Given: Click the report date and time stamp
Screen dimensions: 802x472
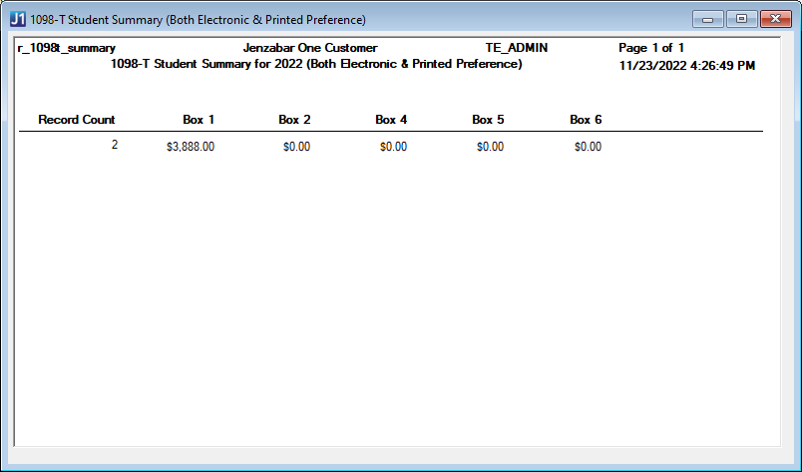Looking at the screenshot, I should coord(686,66).
